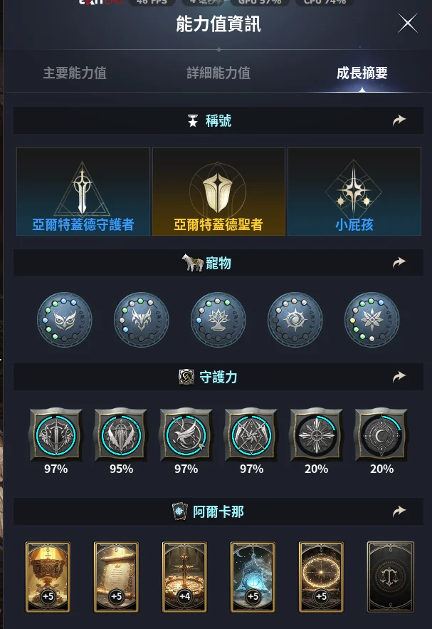Expand the 寵物 section arrow

point(399,262)
